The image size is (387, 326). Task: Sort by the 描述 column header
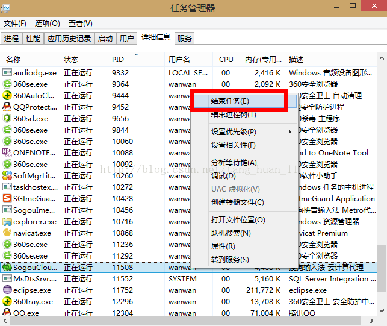tap(331, 60)
